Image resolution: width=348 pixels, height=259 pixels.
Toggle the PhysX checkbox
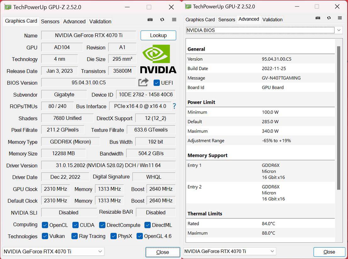click(x=113, y=236)
